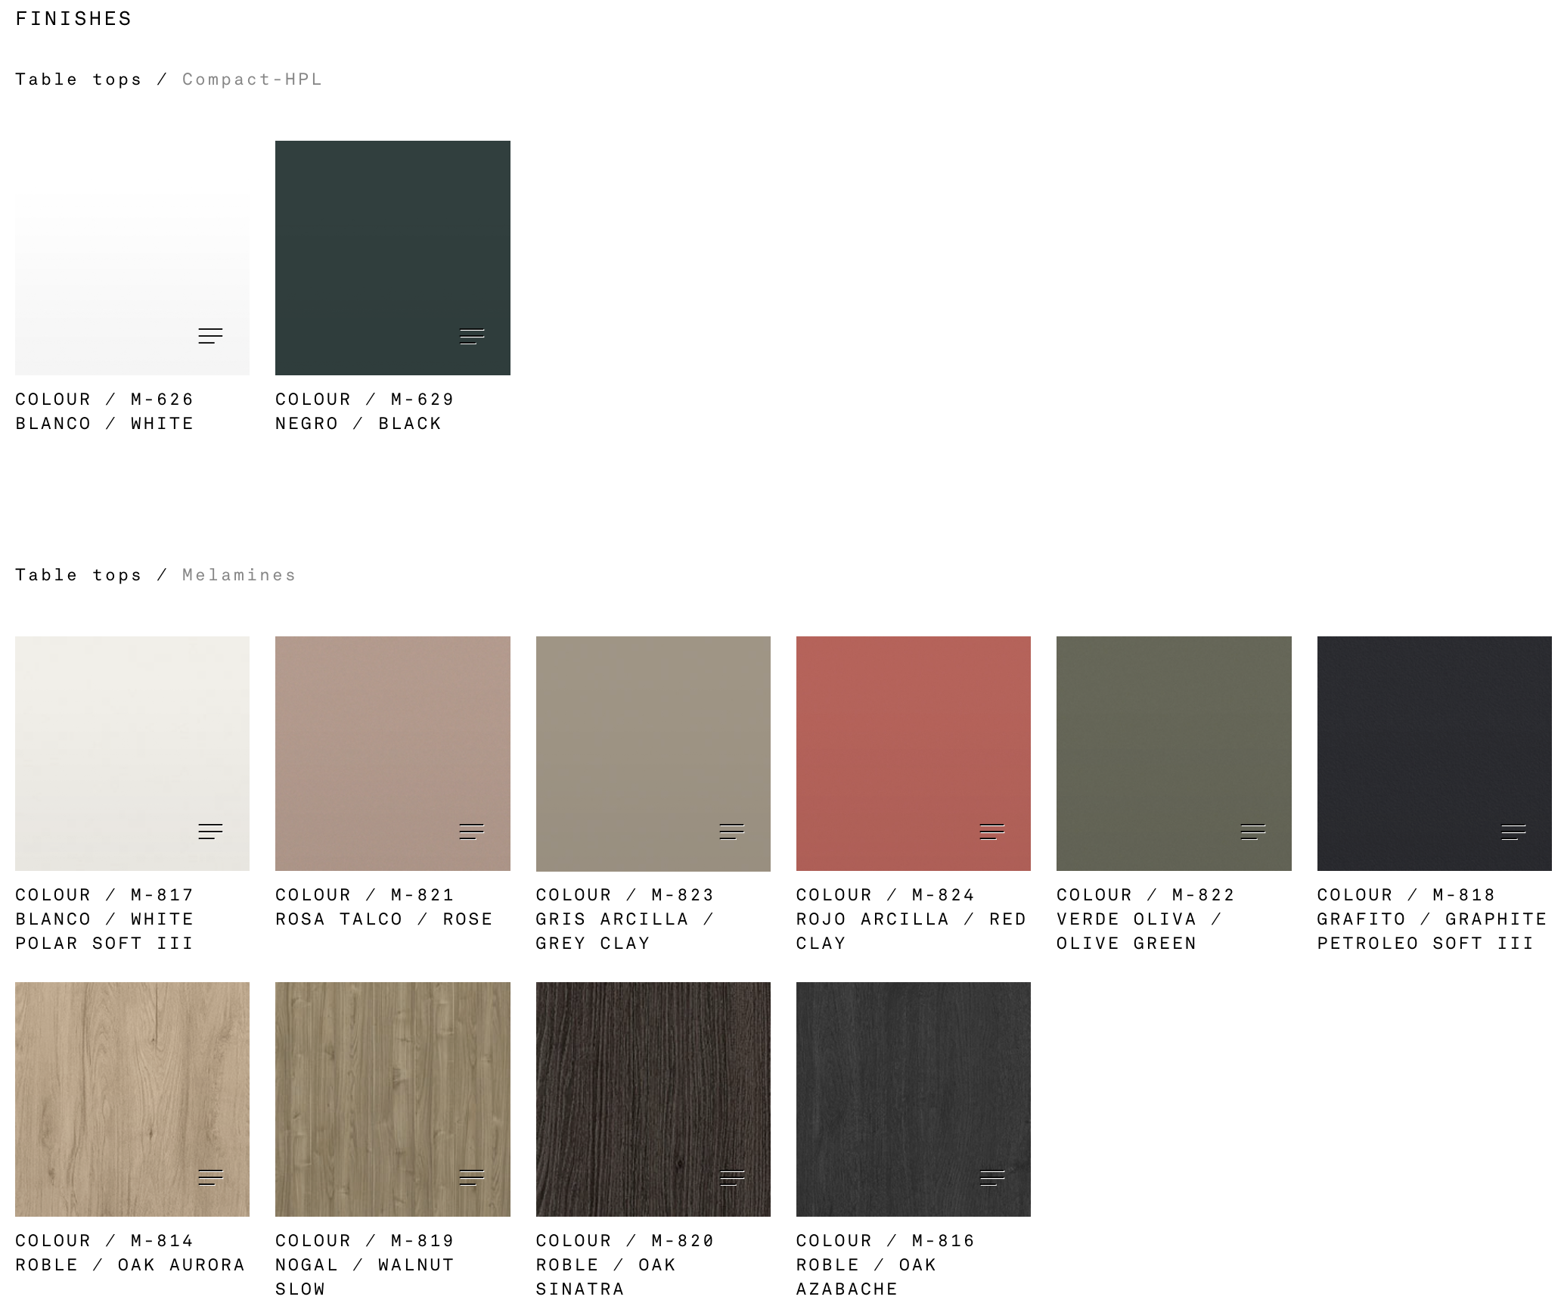
Task: Click the details icon on Blanco White M-626 swatch
Action: [x=210, y=336]
